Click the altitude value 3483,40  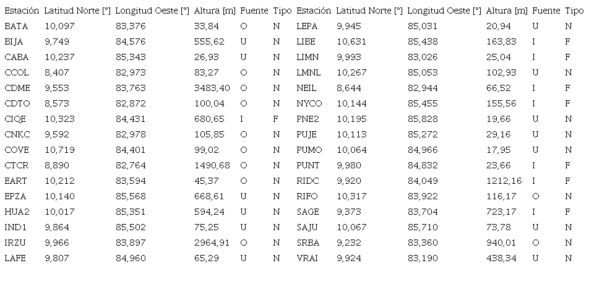(212, 88)
